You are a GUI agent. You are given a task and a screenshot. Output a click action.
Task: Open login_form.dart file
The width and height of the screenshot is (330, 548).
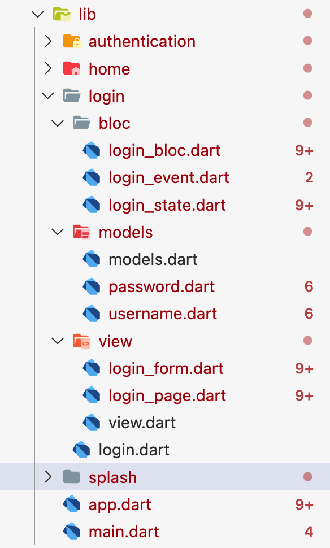166,368
